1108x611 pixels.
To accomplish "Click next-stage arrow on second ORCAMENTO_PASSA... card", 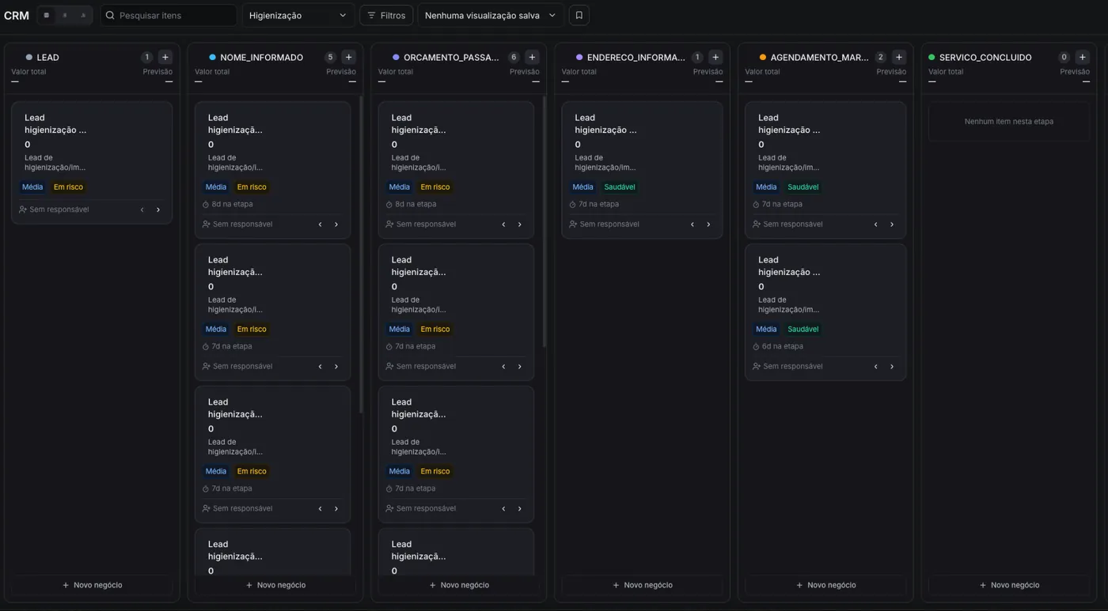I will click(x=520, y=367).
